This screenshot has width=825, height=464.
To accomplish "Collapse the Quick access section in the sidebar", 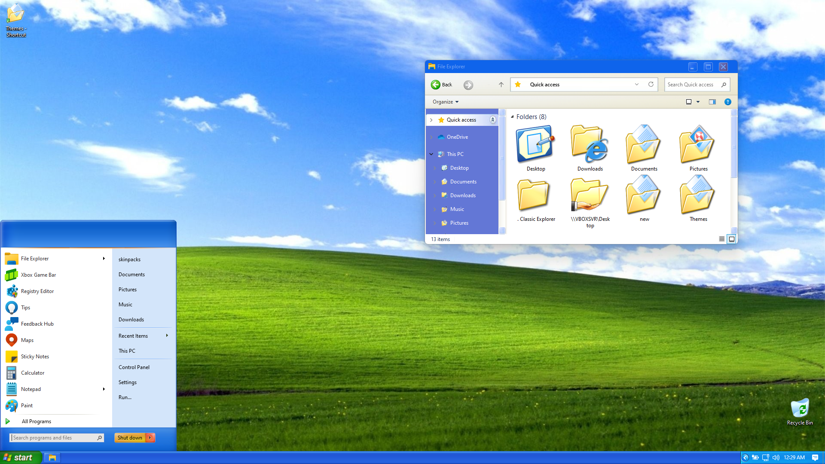I will (x=493, y=120).
